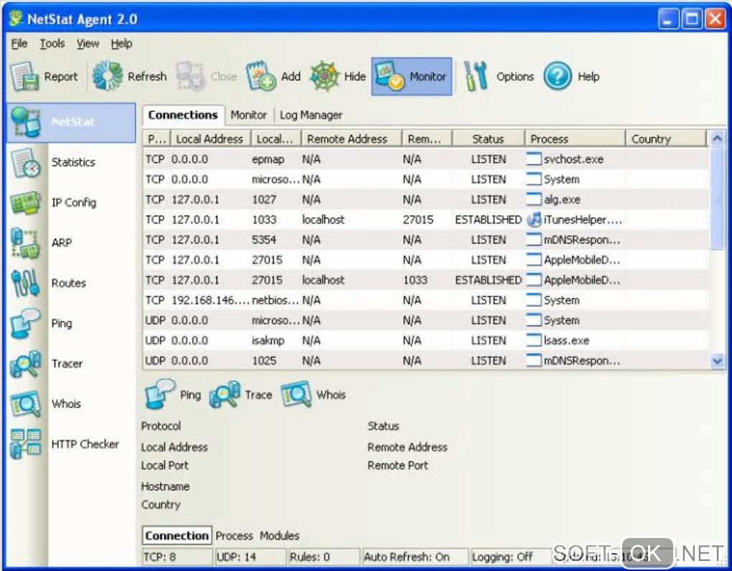Switch to the Modules bottom tab
732x571 pixels.
279,535
